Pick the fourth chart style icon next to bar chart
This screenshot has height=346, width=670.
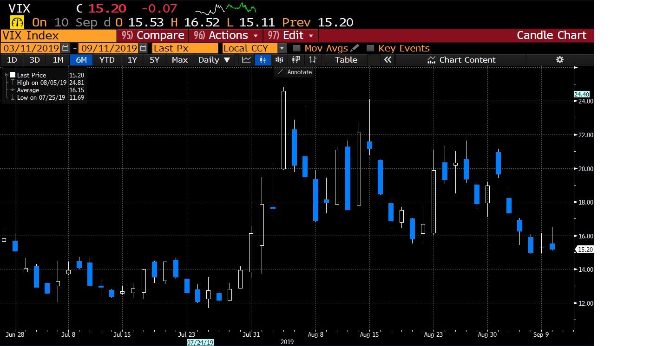click(x=296, y=60)
